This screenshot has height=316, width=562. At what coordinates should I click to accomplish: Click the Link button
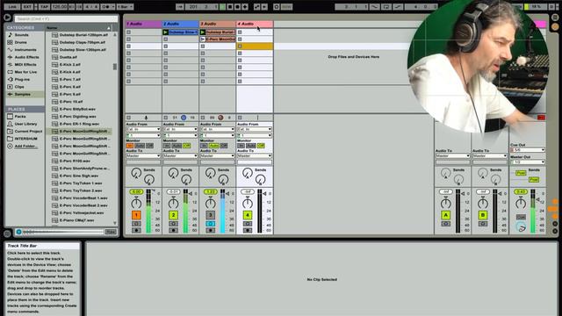pos(11,7)
